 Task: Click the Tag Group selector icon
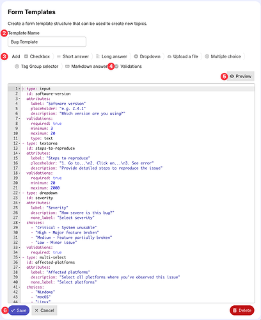coord(17,67)
